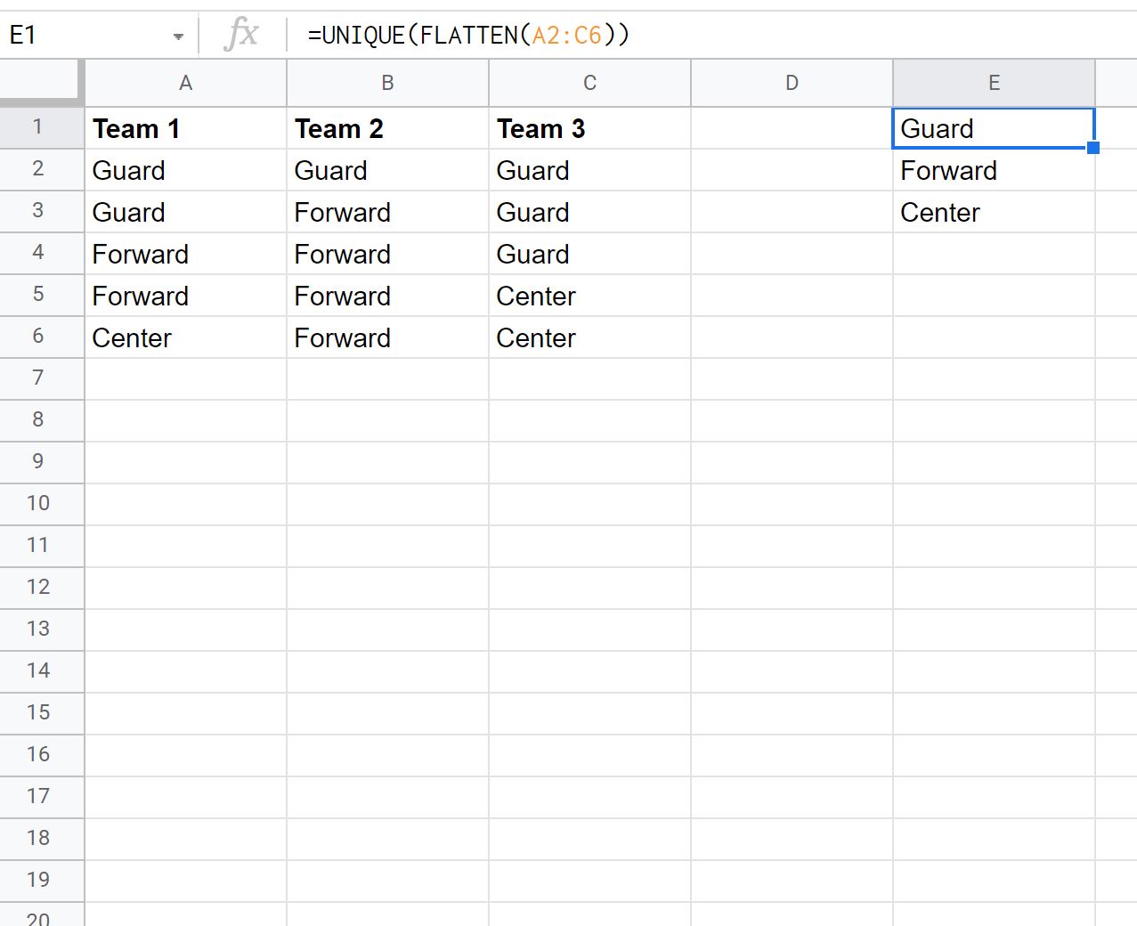This screenshot has height=926, width=1137.
Task: Select the Forward cell in column E
Action: pos(994,171)
